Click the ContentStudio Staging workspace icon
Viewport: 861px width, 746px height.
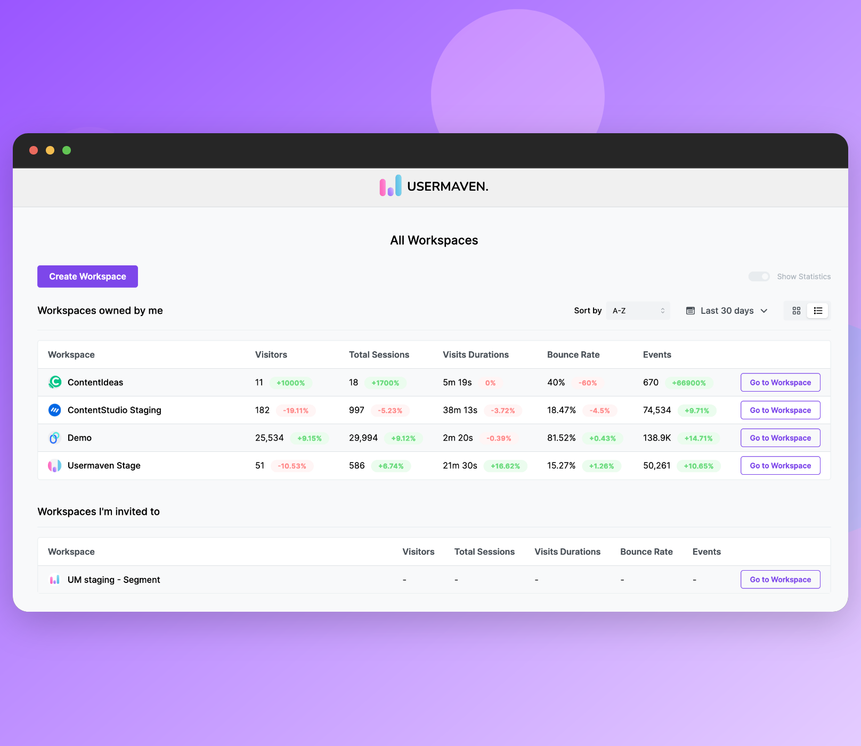click(55, 410)
